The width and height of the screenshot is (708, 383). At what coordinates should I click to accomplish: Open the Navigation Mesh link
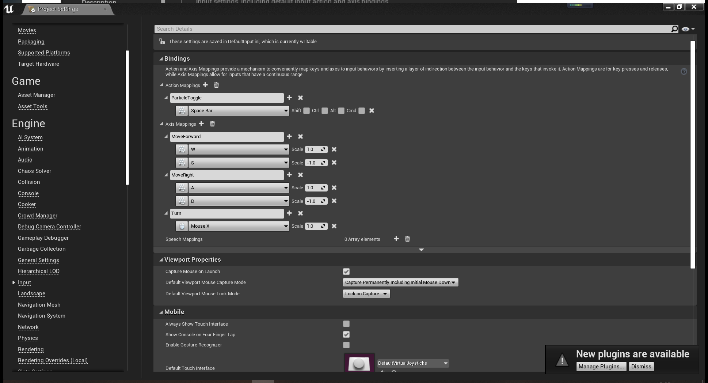[x=39, y=305]
